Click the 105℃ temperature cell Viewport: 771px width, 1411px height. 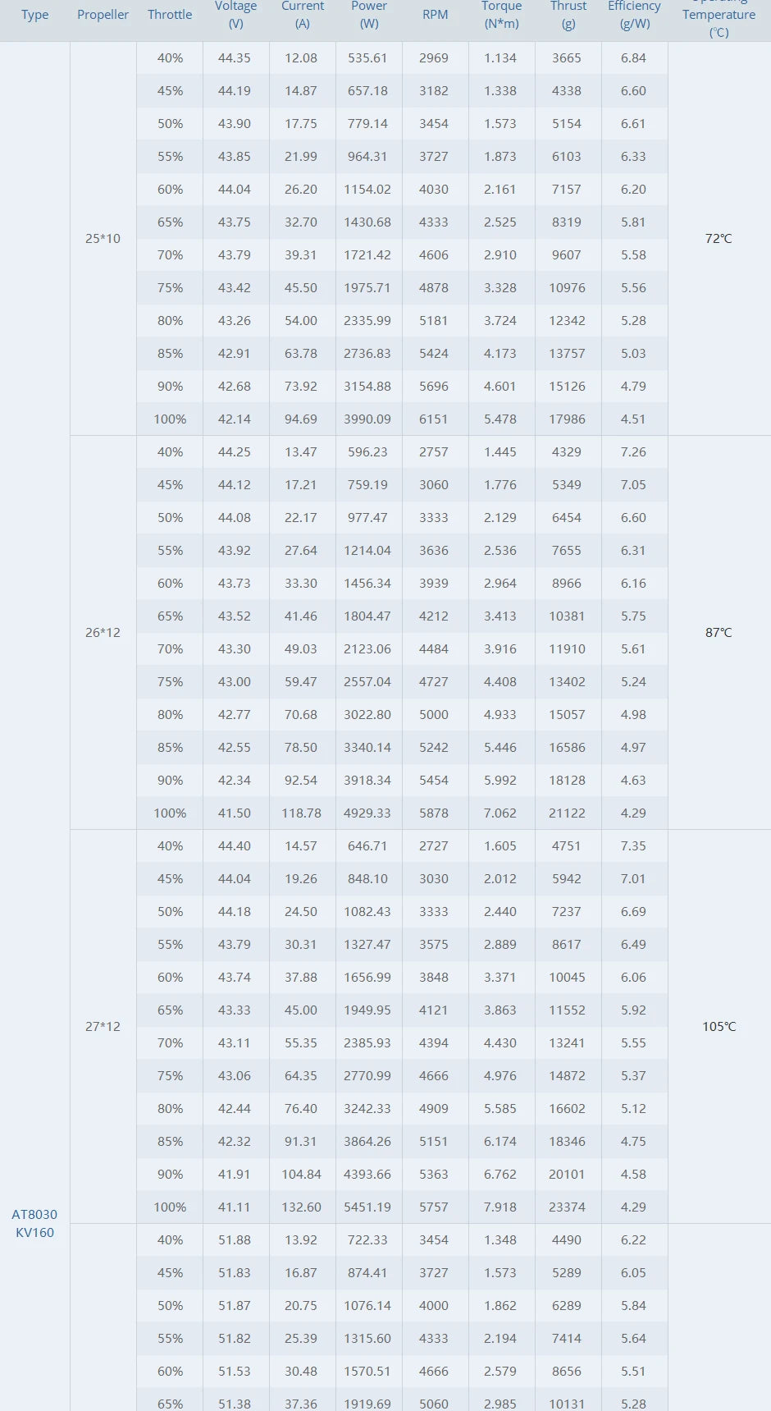719,1027
